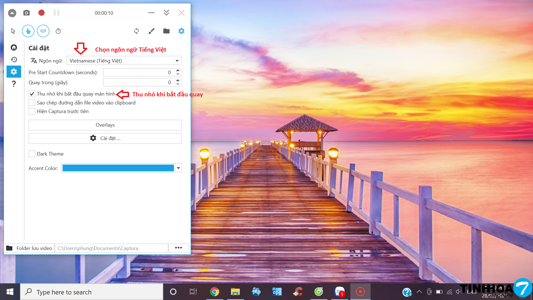
Task: Toggle the mouse clicks overlay icon
Action: [28, 31]
